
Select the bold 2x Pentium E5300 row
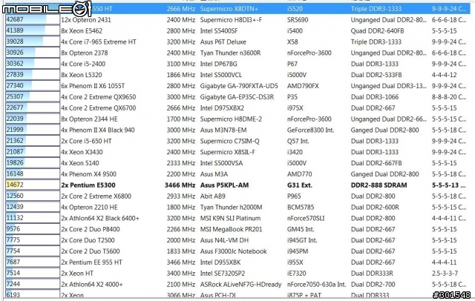point(237,185)
